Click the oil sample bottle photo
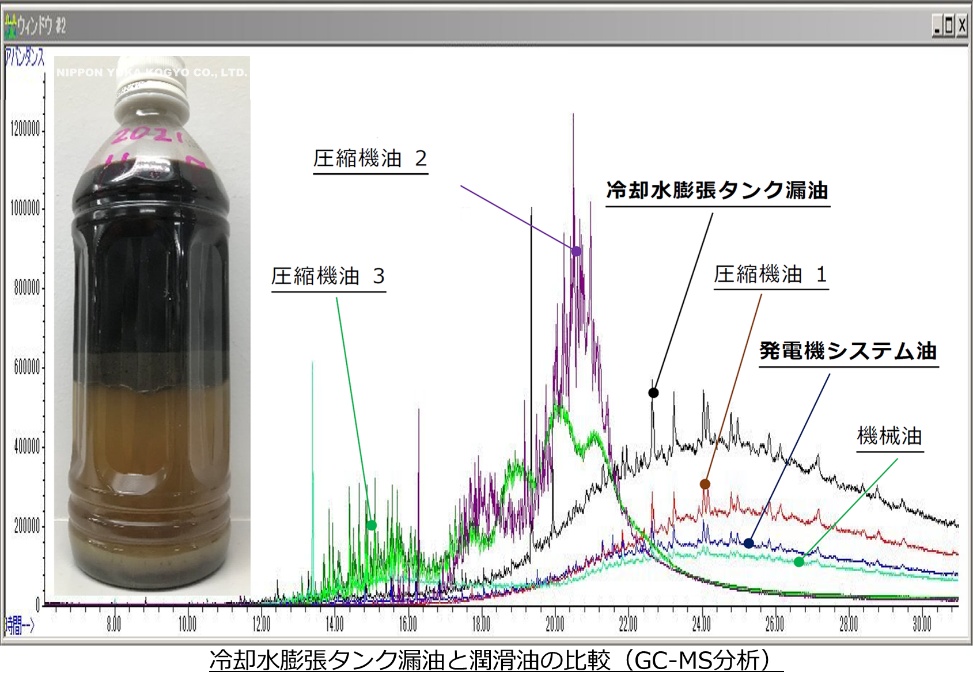Image resolution: width=973 pixels, height=691 pixels. [x=152, y=325]
